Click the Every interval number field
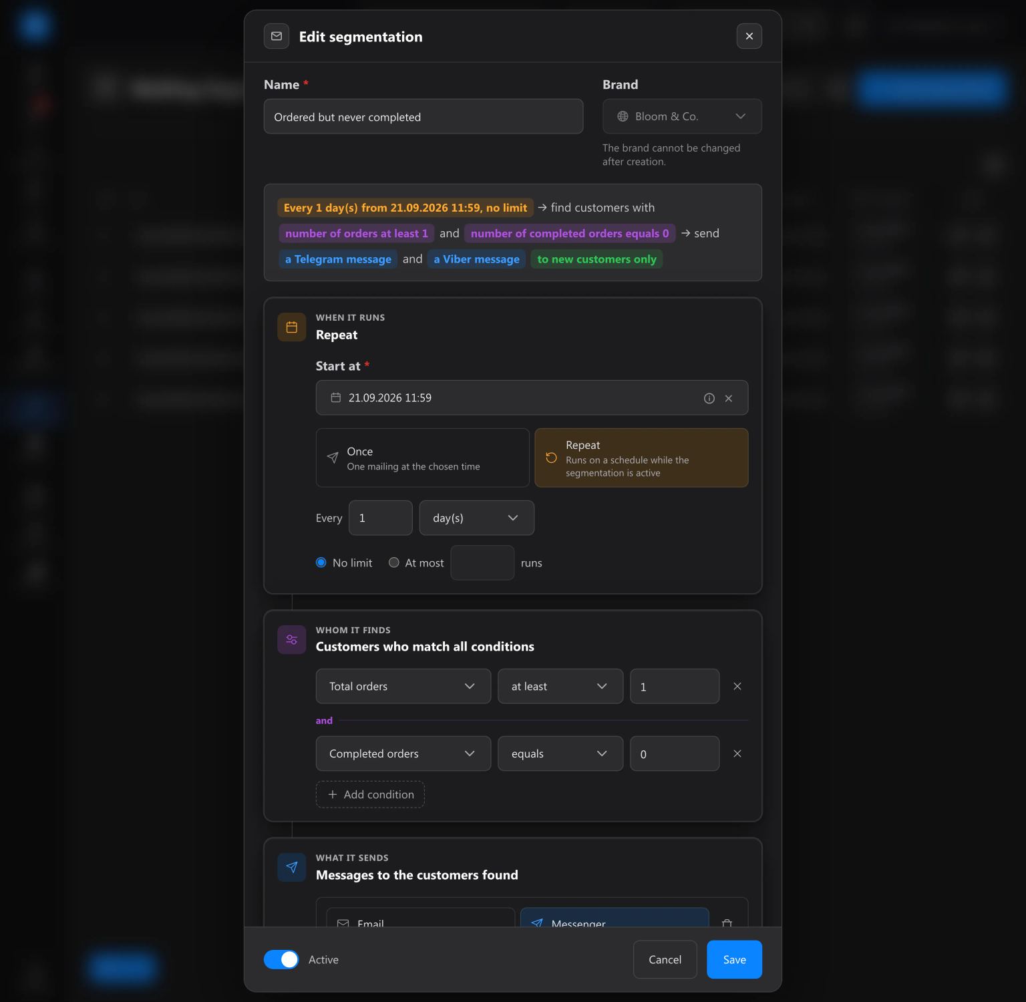Screen dimensions: 1026x1002 coord(381,518)
